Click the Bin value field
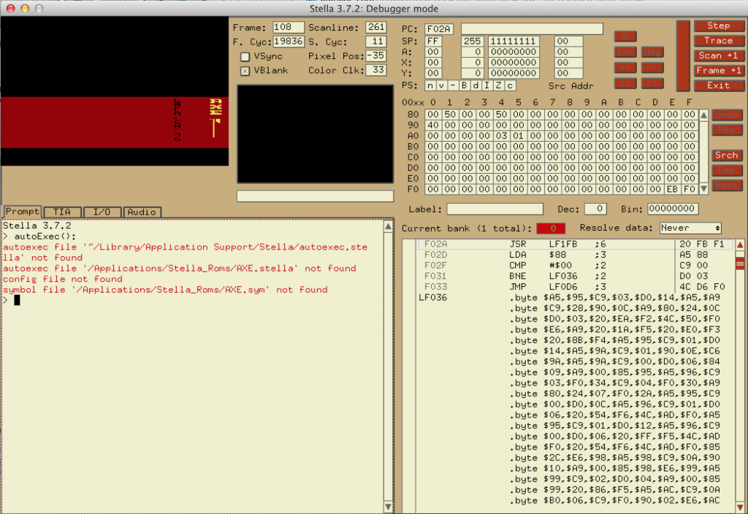This screenshot has height=514, width=748. click(x=673, y=210)
